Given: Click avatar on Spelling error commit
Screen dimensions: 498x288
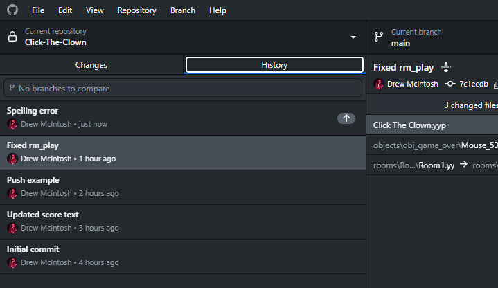Looking at the screenshot, I should 12,124.
